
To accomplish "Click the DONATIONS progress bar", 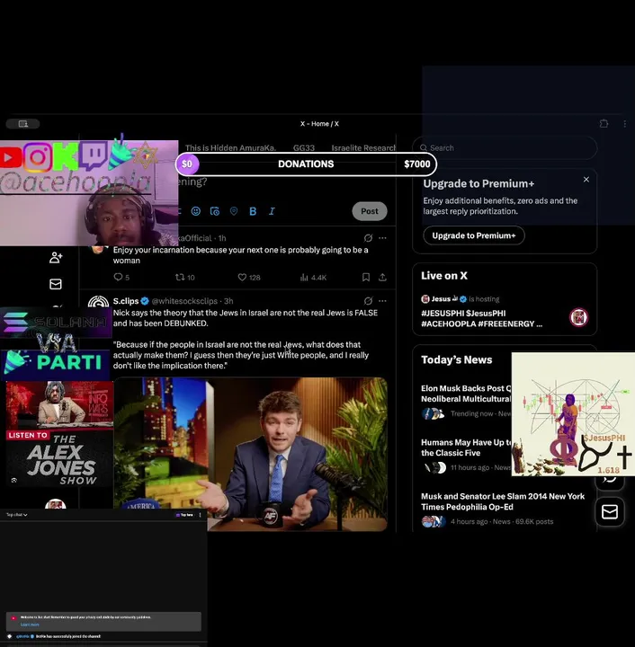I will tap(306, 164).
